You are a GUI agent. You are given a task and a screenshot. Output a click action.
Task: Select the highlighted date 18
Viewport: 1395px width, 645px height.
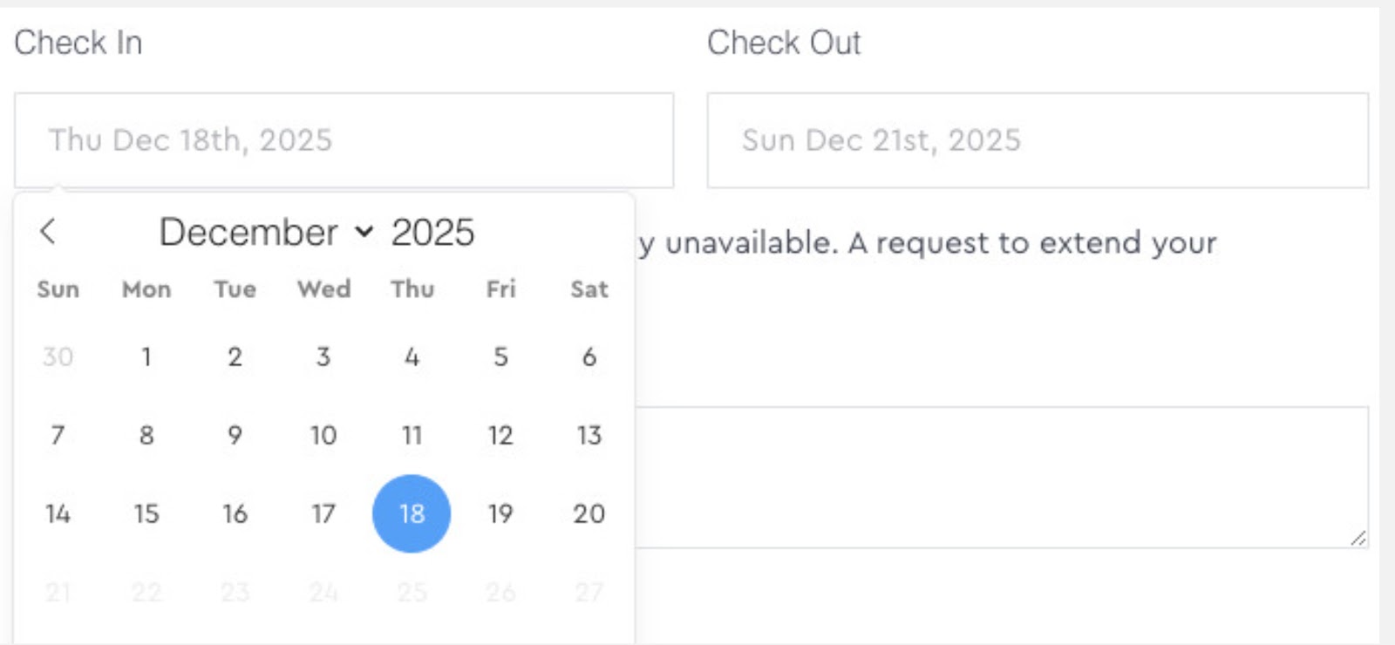pyautogui.click(x=412, y=513)
